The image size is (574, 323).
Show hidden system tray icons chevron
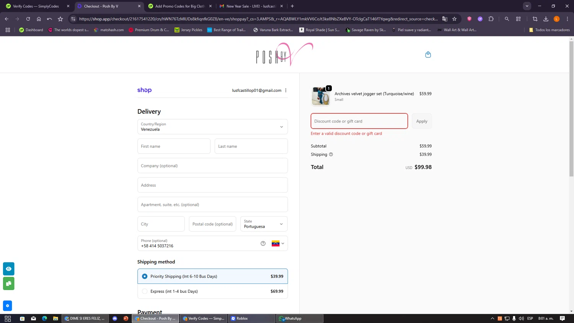[x=492, y=318]
